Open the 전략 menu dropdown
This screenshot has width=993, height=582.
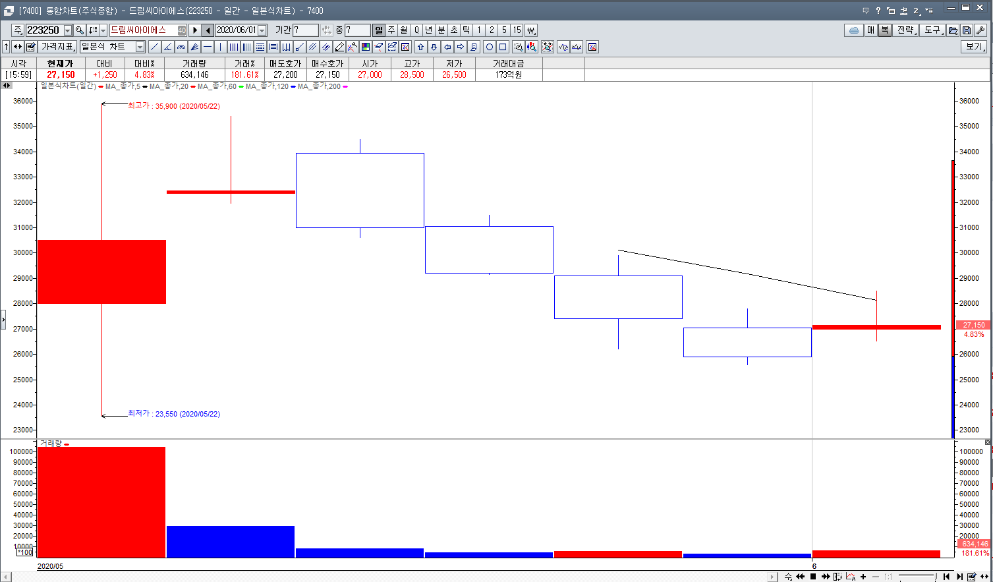pos(907,30)
